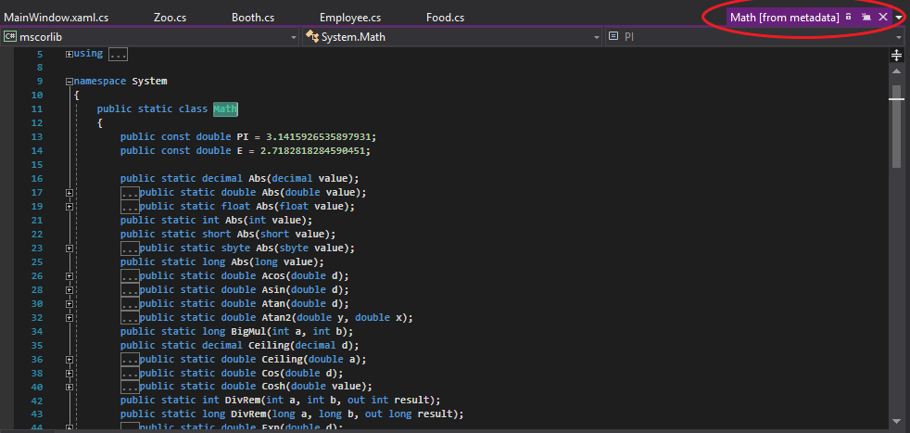Switch to the MainWindow.xaml.cs tab
The height and width of the screenshot is (433, 910).
pos(56,18)
